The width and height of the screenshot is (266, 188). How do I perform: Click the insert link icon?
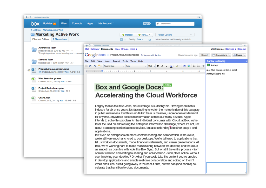[x=184, y=66]
